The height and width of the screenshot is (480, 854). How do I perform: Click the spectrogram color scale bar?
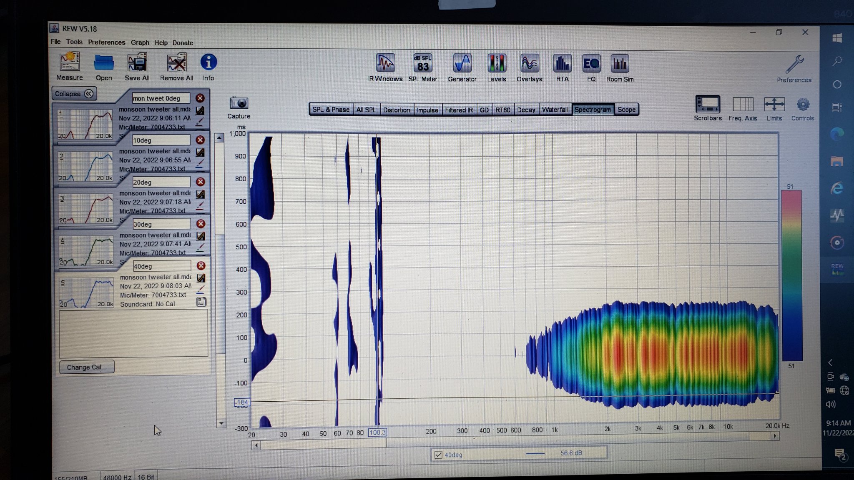(791, 275)
